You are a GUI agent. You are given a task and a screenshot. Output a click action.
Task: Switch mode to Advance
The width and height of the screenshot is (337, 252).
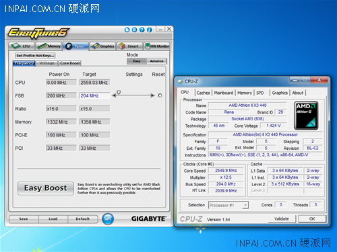pos(156,61)
